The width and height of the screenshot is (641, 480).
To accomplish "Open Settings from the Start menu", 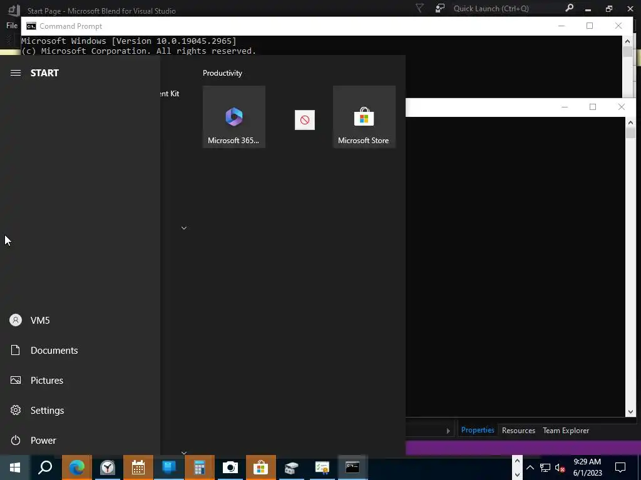I will pos(80,410).
